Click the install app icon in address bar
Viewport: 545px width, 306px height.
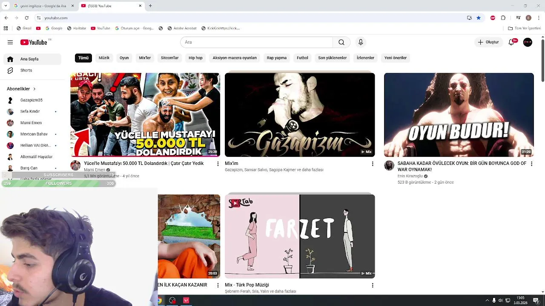coord(469,18)
